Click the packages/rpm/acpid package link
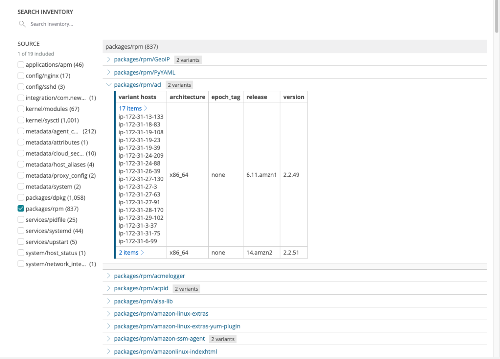Image resolution: width=500 pixels, height=359 pixels. (x=141, y=288)
